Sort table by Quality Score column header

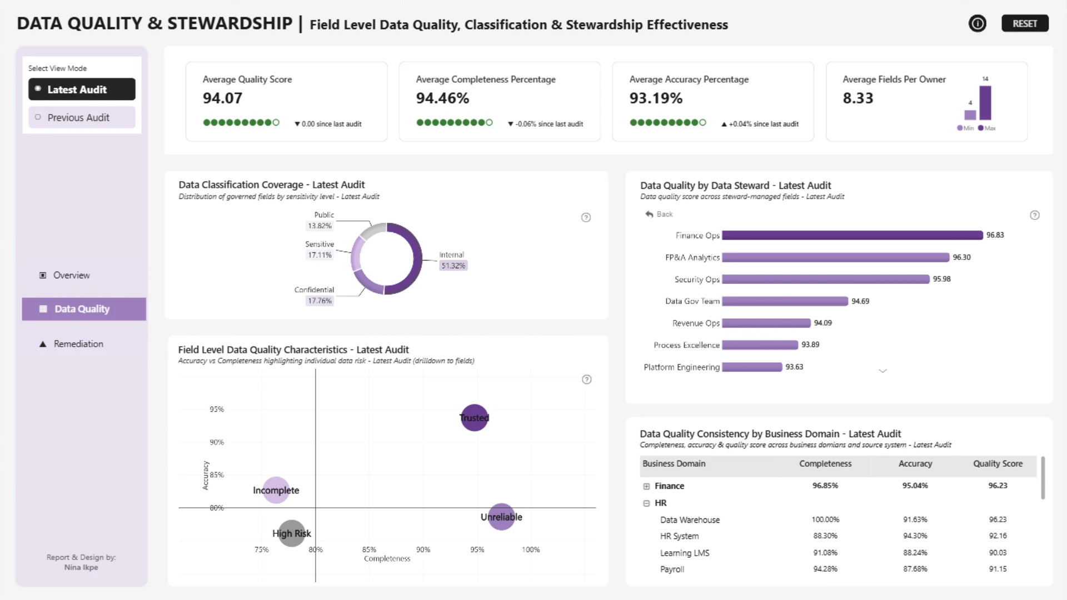[x=998, y=463]
